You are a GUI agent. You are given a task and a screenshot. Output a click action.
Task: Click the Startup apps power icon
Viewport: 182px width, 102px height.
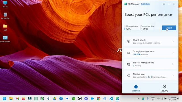tap(129, 75)
